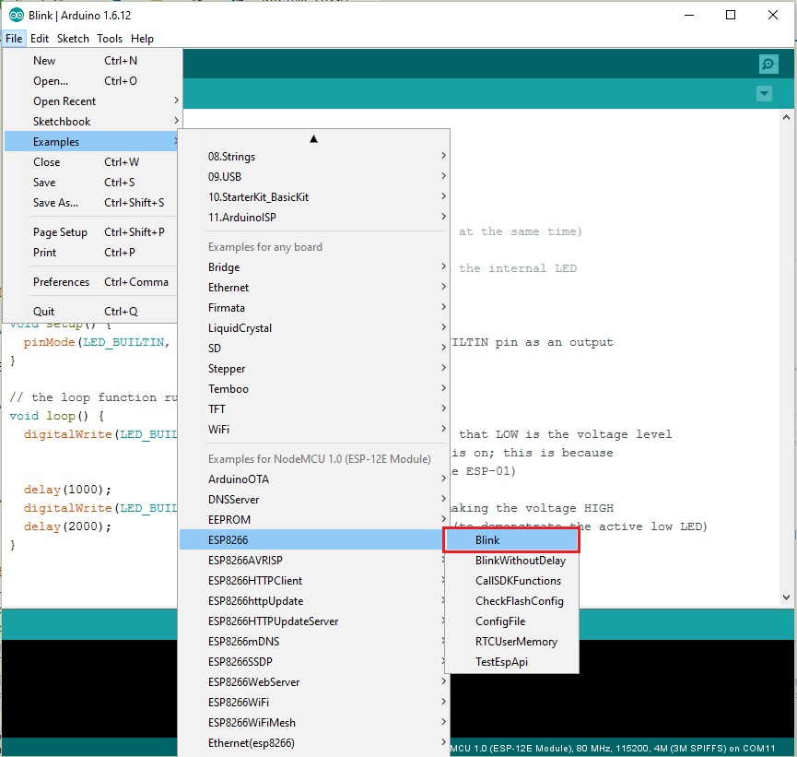Expand the Ethernet(esp8266) examples
The width and height of the screenshot is (797, 757).
[314, 743]
